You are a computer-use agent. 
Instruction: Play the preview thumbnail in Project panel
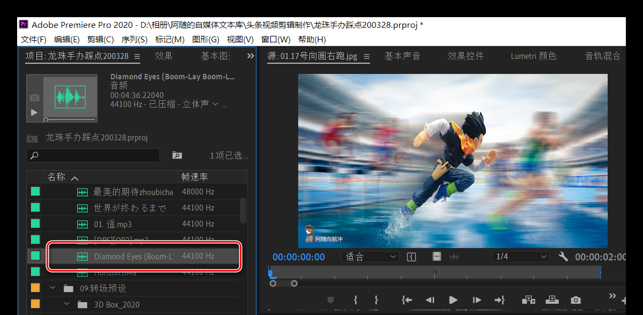click(x=34, y=112)
